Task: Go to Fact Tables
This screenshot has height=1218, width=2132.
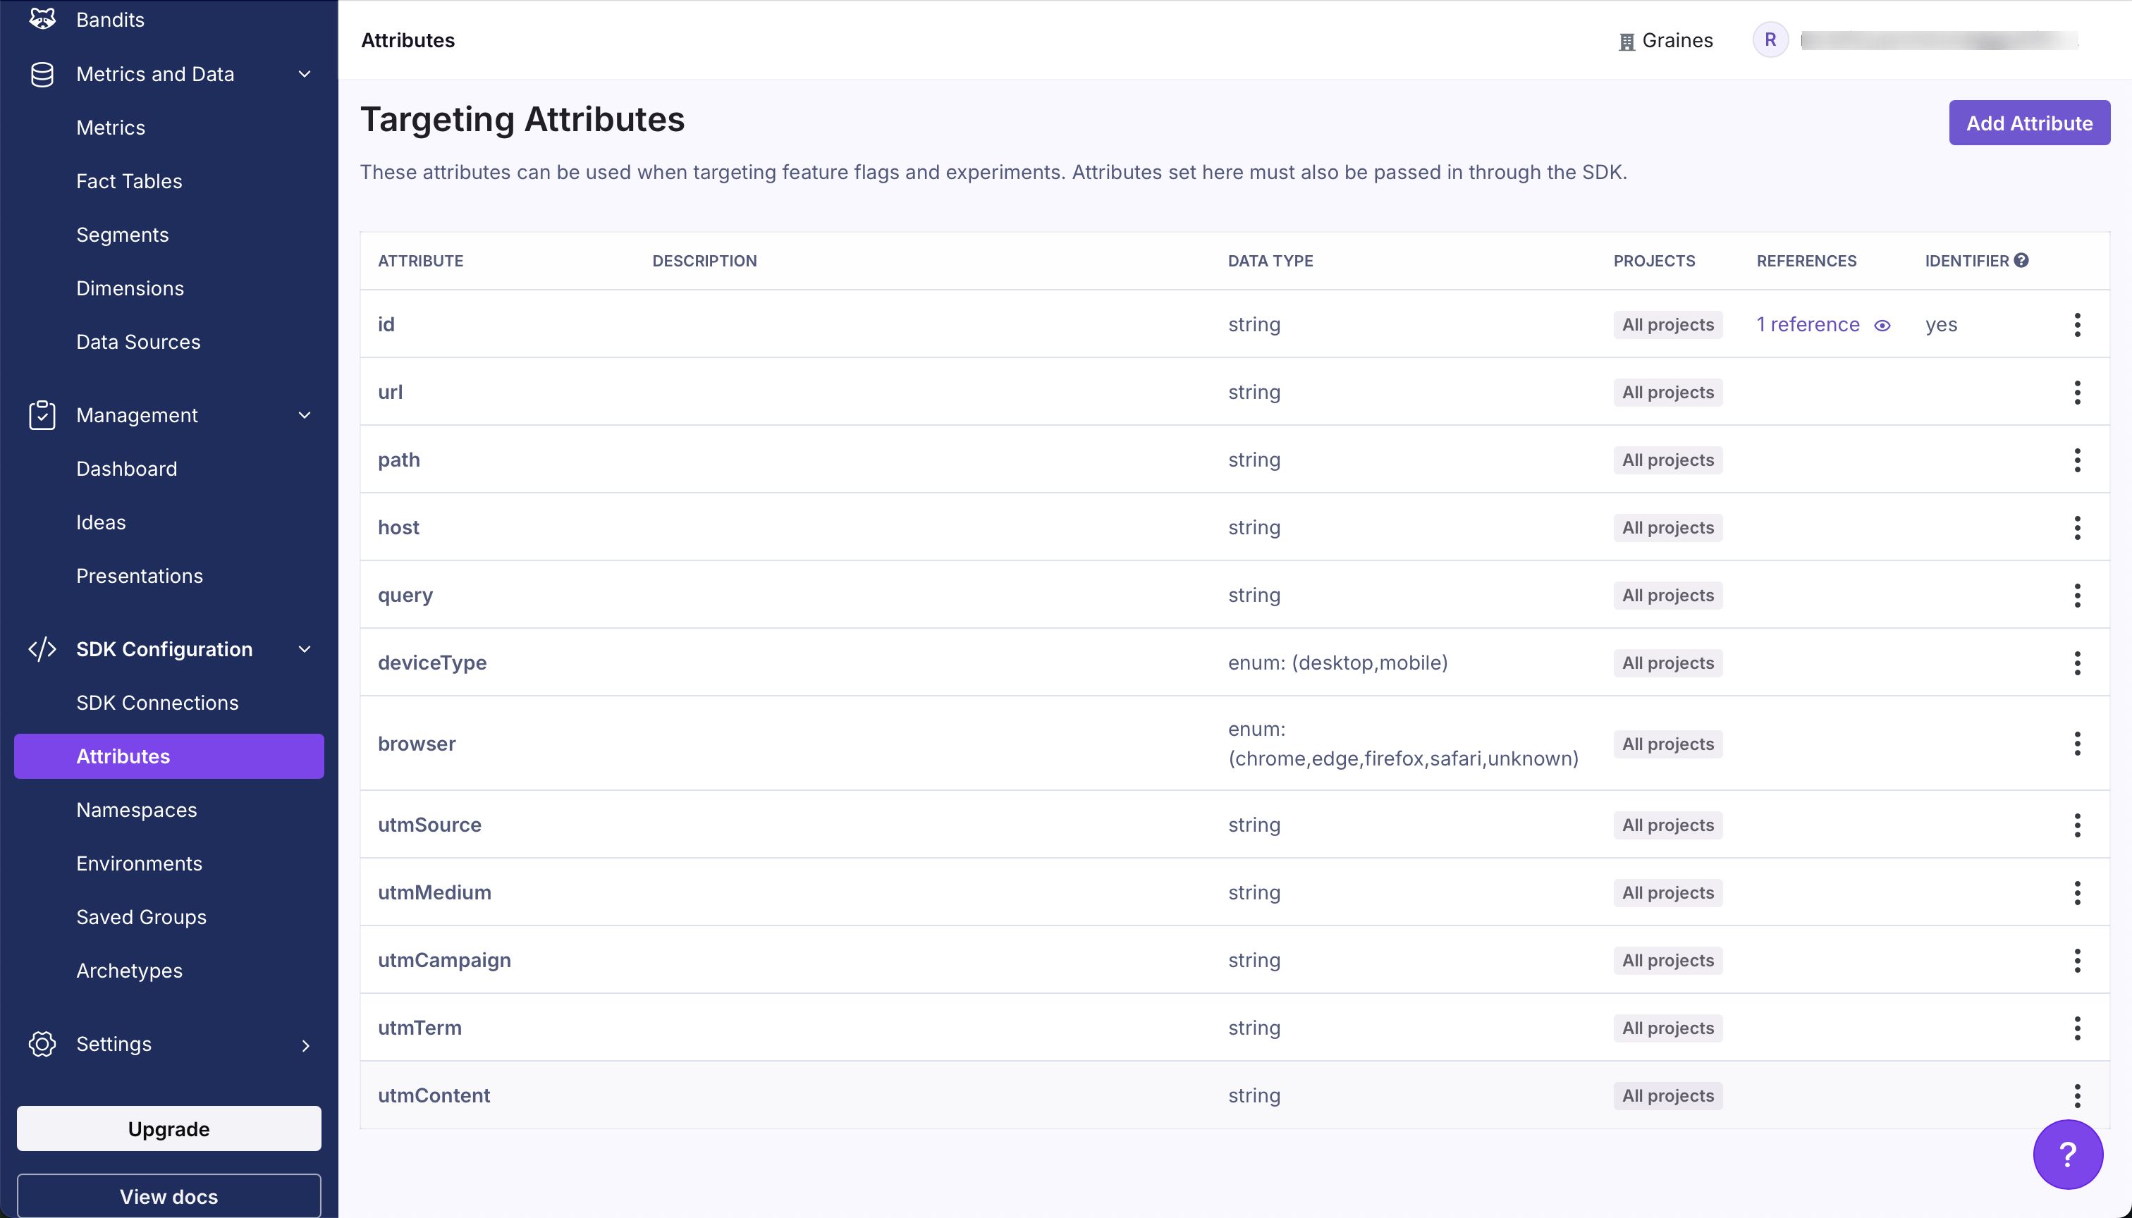Action: point(129,182)
